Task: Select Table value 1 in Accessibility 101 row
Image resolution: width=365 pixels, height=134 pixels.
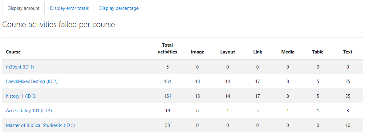Action: pyautogui.click(x=318, y=111)
